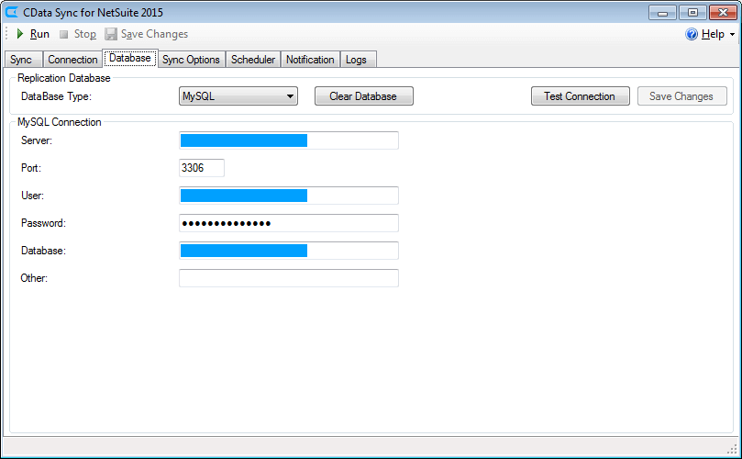Screen dimensions: 742x459
Task: Click the CData app icon in title bar
Action: pyautogui.click(x=12, y=12)
